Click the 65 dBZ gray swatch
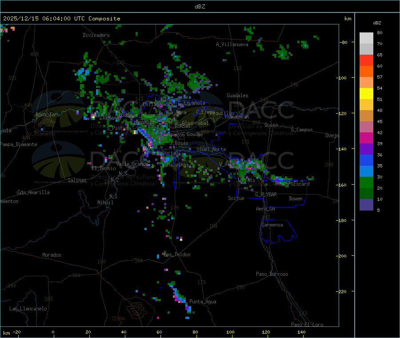The height and width of the screenshot is (338, 400). (366, 49)
